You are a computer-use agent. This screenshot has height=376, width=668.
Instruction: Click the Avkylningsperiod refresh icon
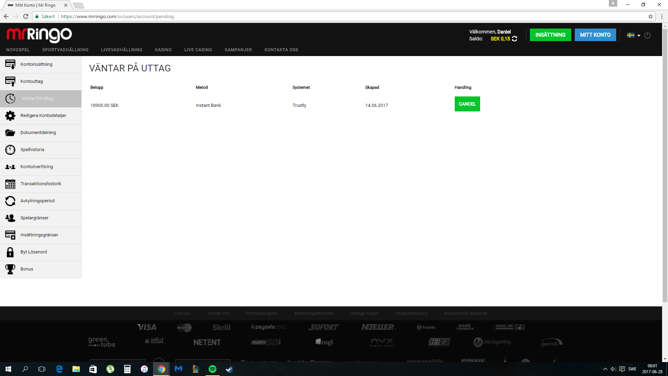(10, 201)
